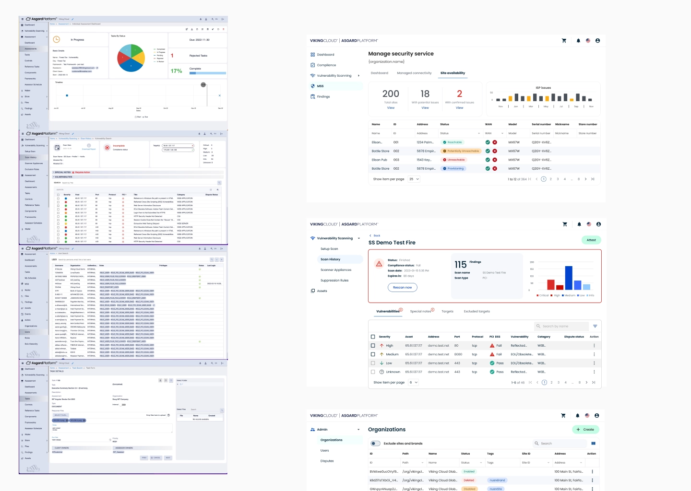691x491 pixels.
Task: Open shopping cart in Manage security service panel
Action: click(564, 41)
